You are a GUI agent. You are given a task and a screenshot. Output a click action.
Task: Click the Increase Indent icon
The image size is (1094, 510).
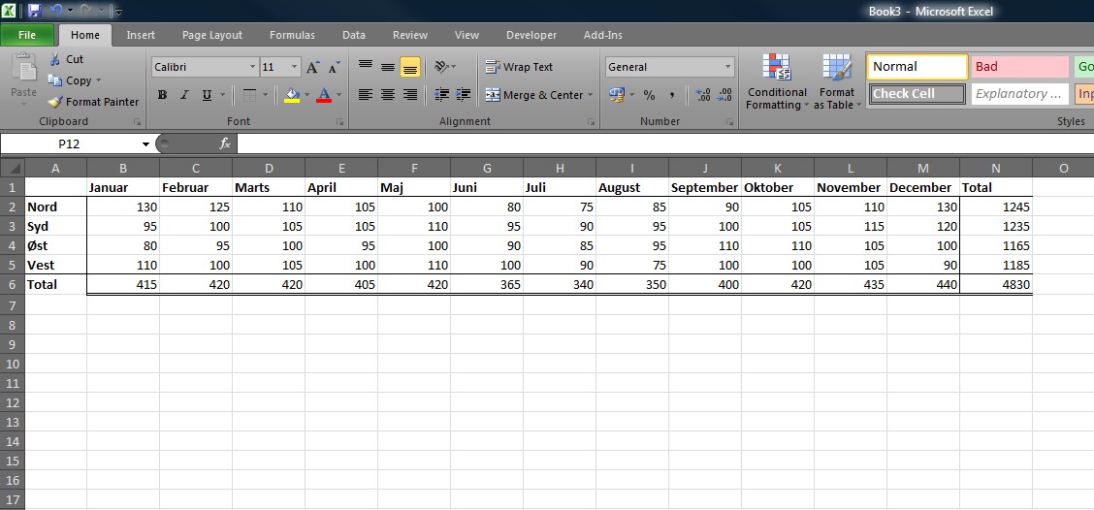click(x=463, y=95)
